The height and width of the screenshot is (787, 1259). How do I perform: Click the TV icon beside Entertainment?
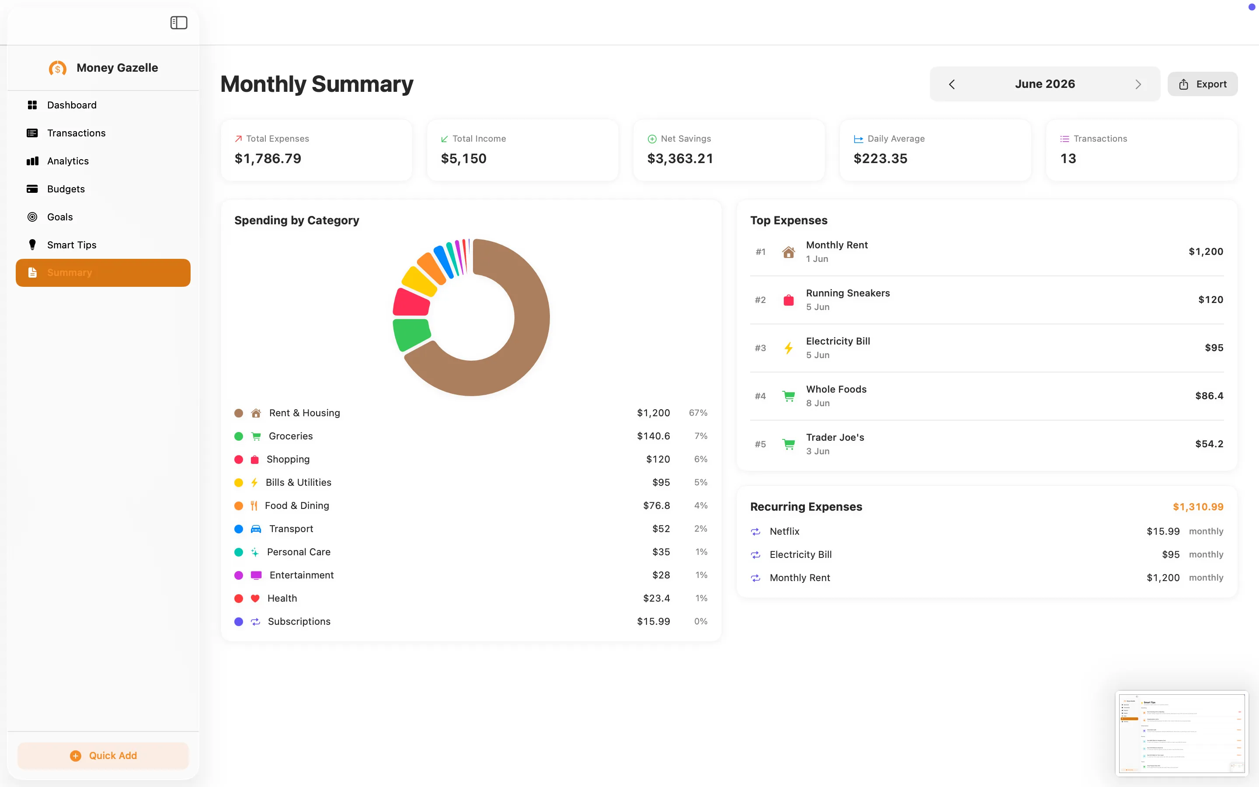click(256, 575)
